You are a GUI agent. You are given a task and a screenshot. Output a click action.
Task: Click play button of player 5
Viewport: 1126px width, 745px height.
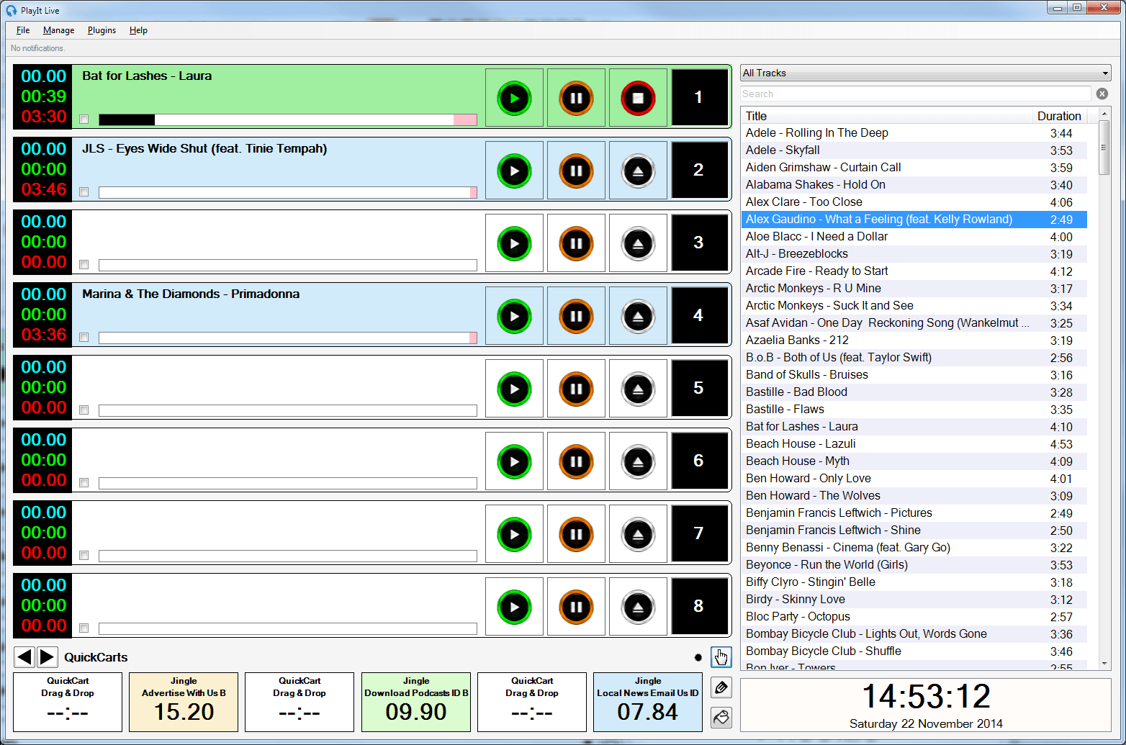[514, 389]
